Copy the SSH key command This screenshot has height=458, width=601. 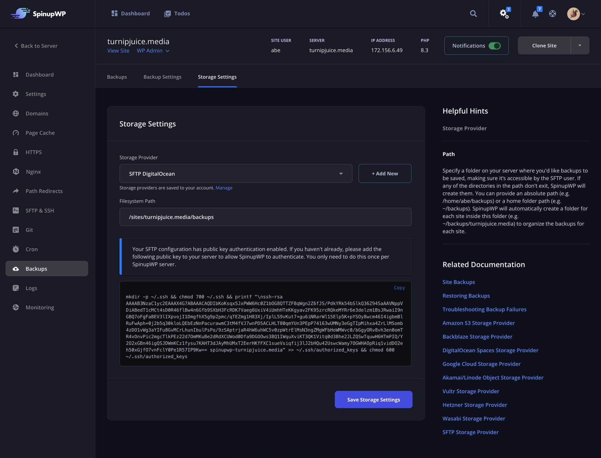click(399, 288)
